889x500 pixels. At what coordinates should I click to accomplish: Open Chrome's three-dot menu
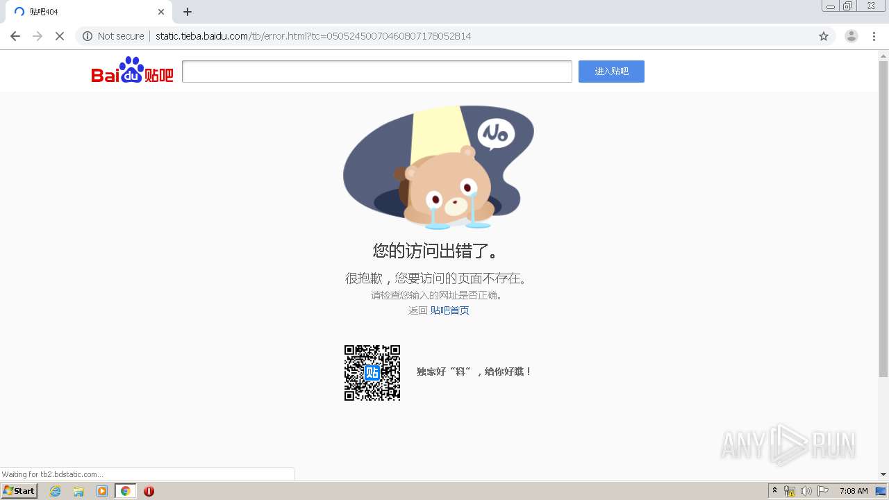[874, 36]
